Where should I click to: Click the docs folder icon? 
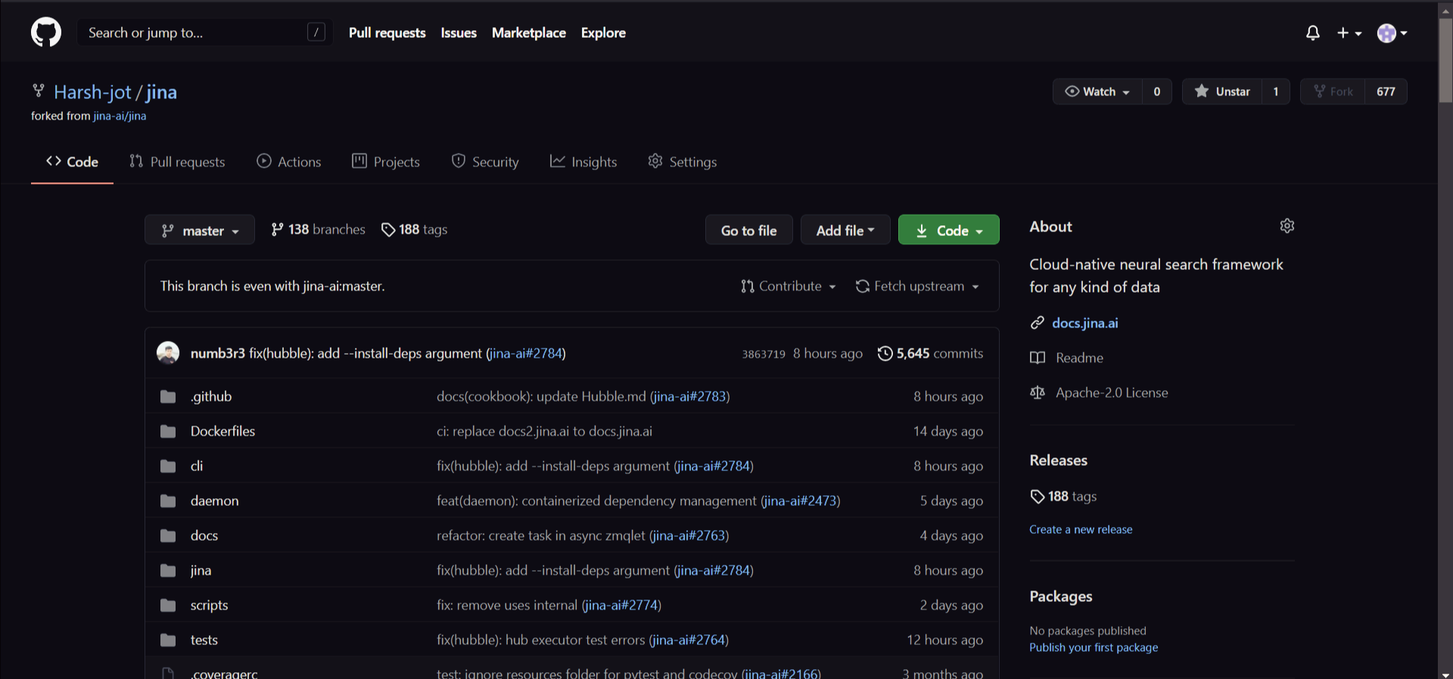168,535
